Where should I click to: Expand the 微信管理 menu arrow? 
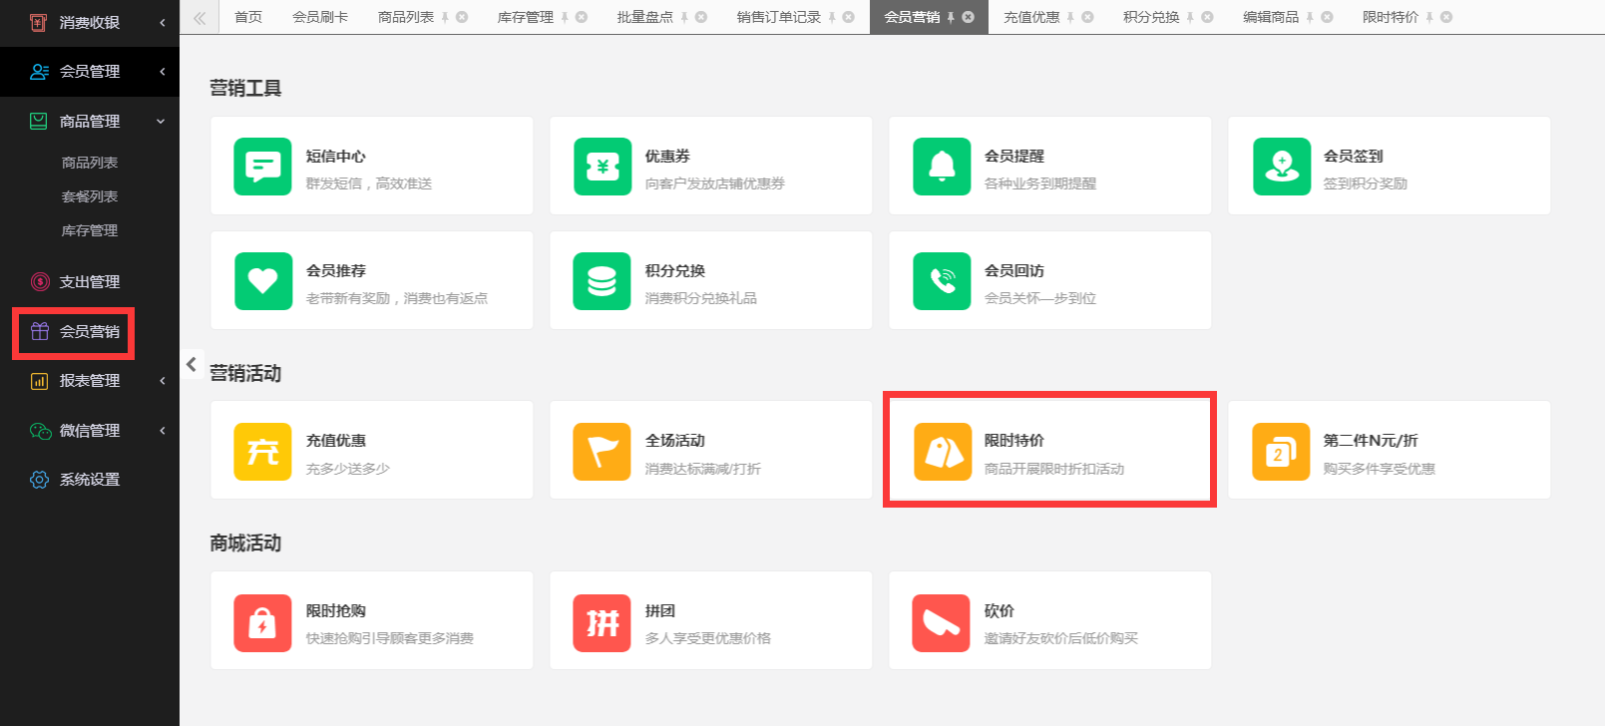(162, 431)
